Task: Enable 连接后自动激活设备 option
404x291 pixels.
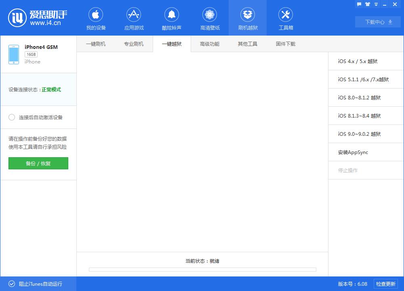Action: coord(12,117)
